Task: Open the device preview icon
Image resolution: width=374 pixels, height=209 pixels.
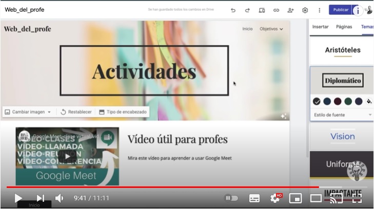Action: coord(262,10)
